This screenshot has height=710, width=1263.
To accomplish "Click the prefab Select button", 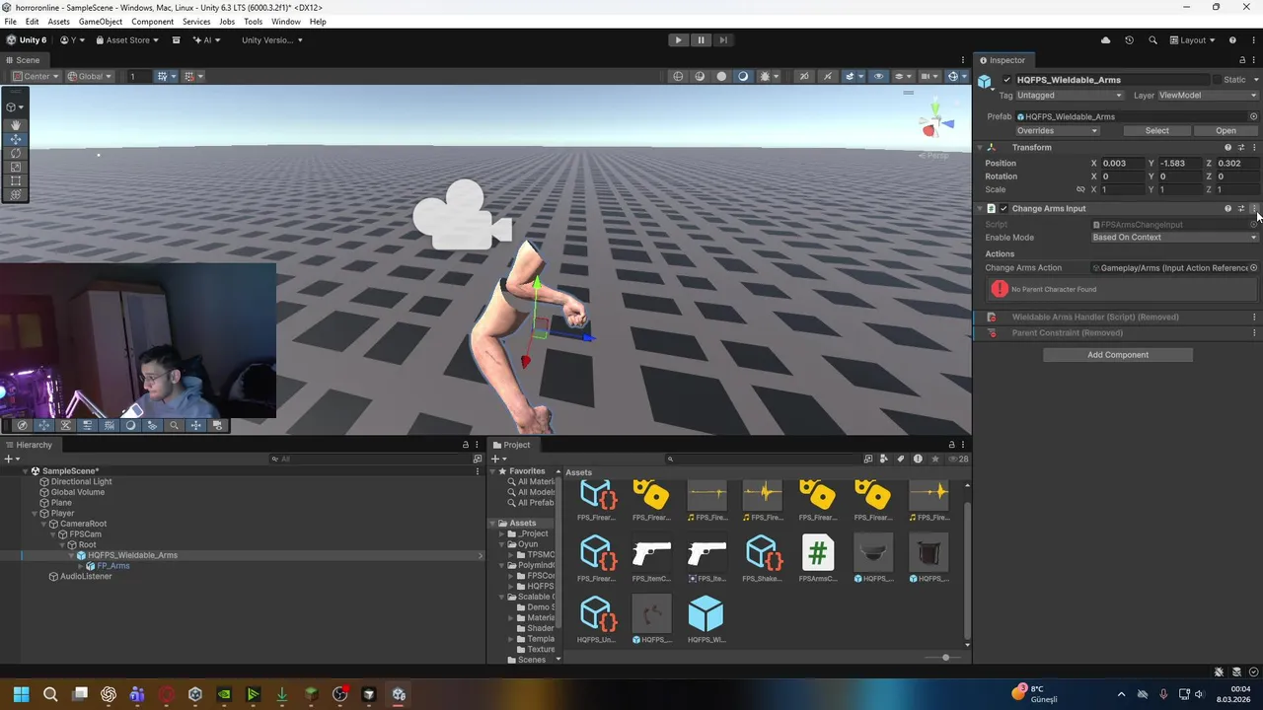I will (1156, 130).
